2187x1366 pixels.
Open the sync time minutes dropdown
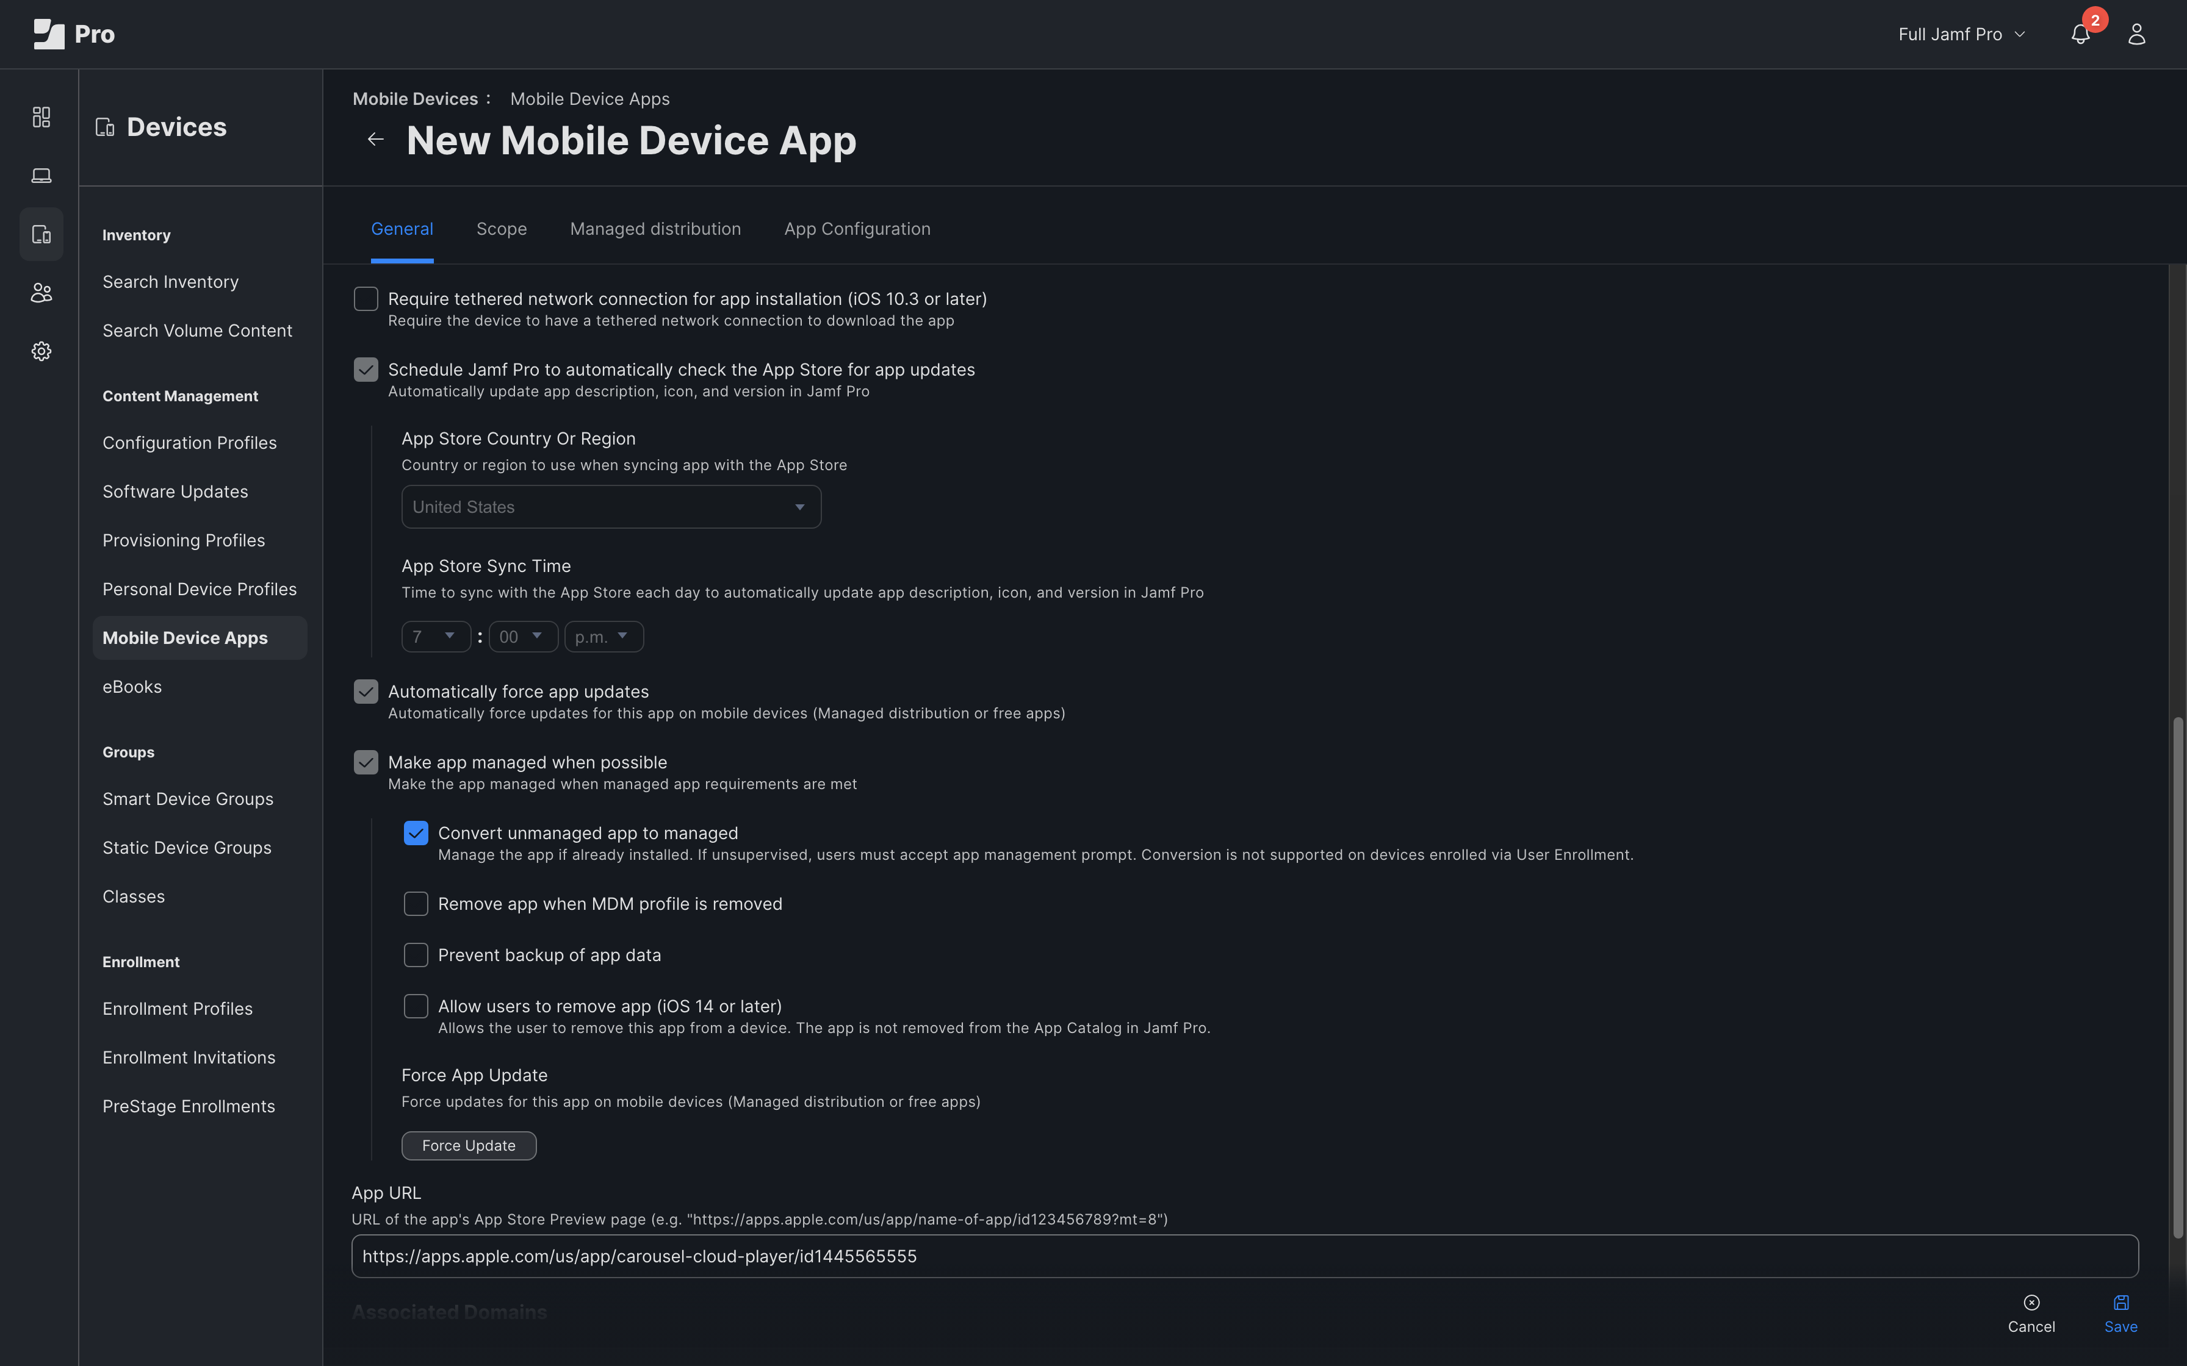(x=523, y=637)
